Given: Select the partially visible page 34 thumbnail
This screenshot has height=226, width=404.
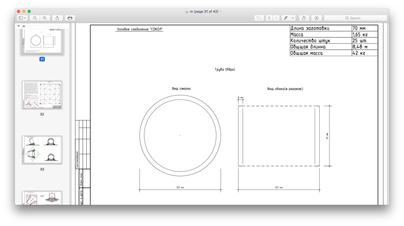Looking at the screenshot, I should tap(42, 198).
